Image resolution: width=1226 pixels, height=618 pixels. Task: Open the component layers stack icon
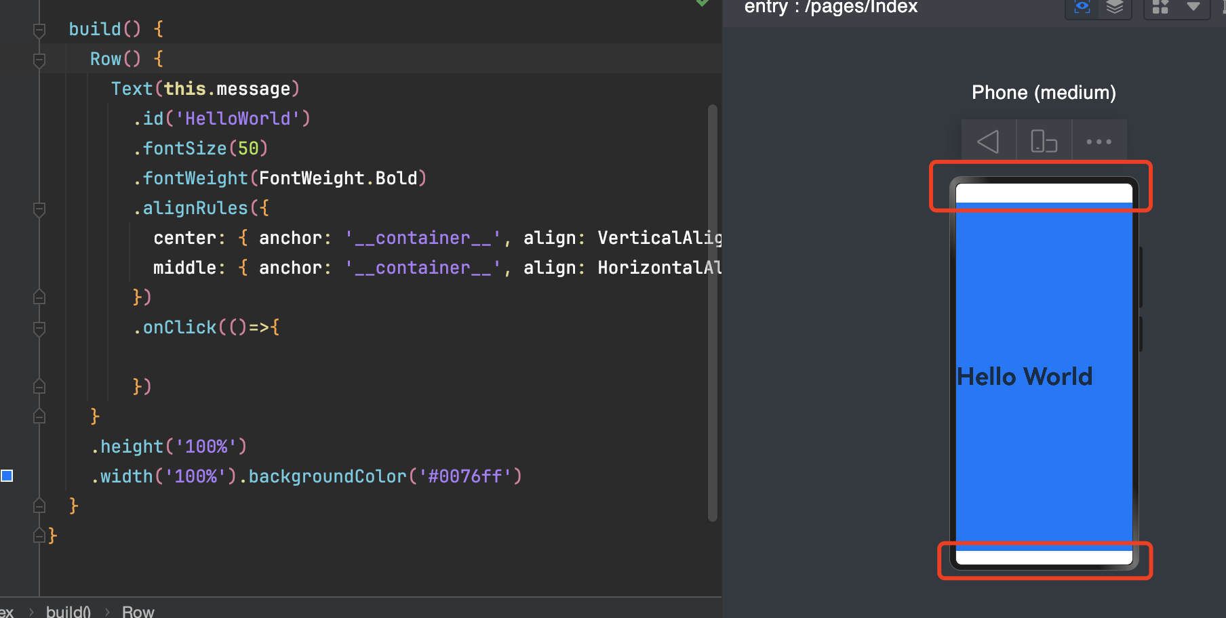[x=1115, y=7]
